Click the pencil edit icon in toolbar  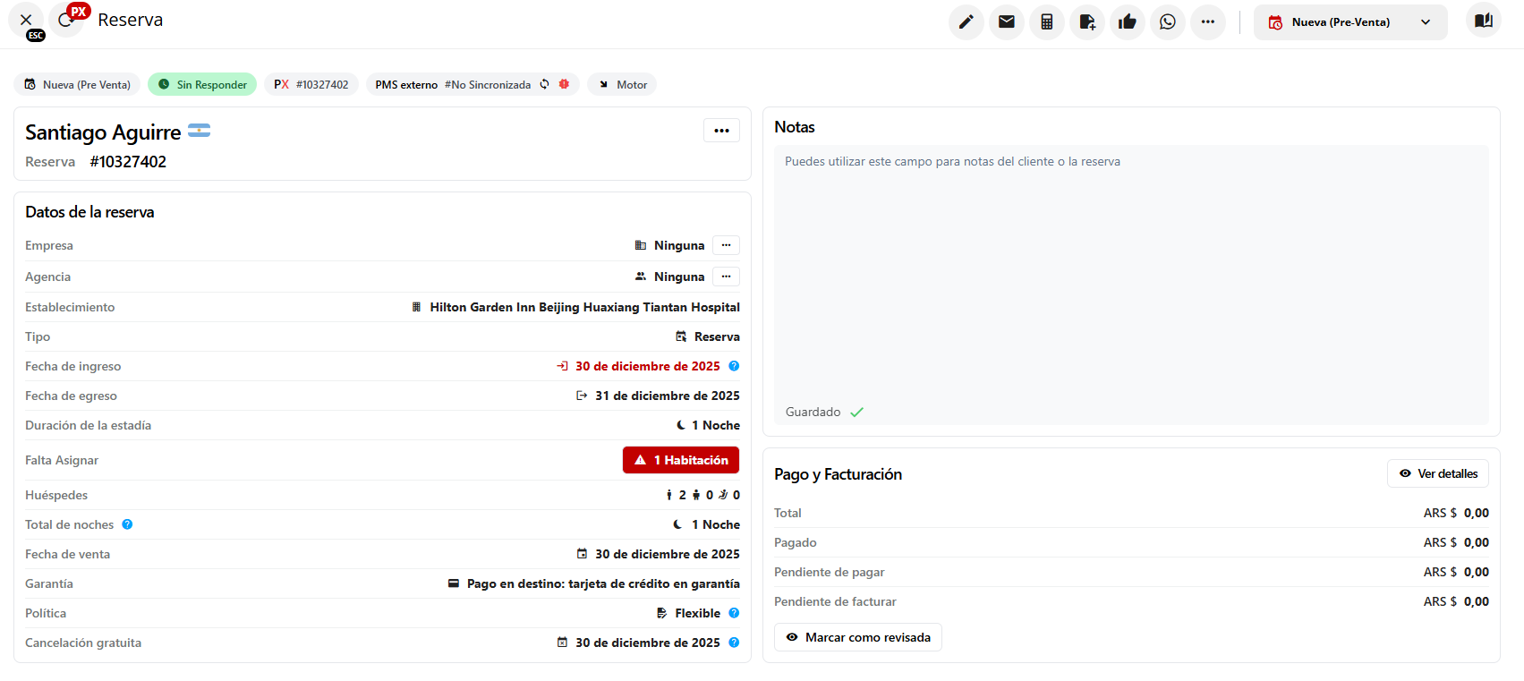966,22
